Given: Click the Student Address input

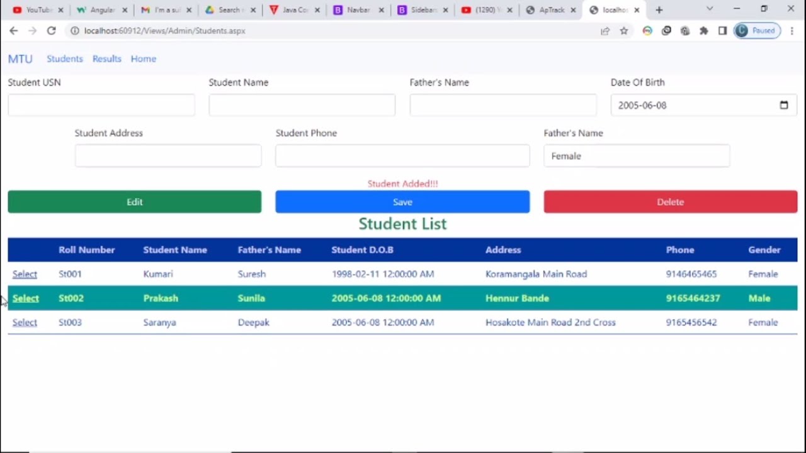Looking at the screenshot, I should point(168,156).
